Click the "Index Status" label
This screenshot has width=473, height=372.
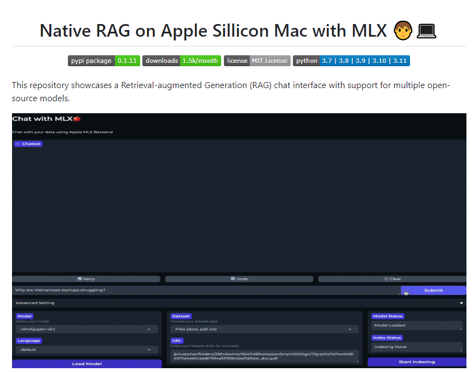(x=387, y=338)
